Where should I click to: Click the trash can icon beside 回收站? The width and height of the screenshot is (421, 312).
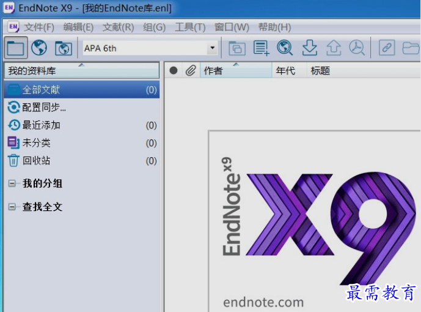coord(13,161)
